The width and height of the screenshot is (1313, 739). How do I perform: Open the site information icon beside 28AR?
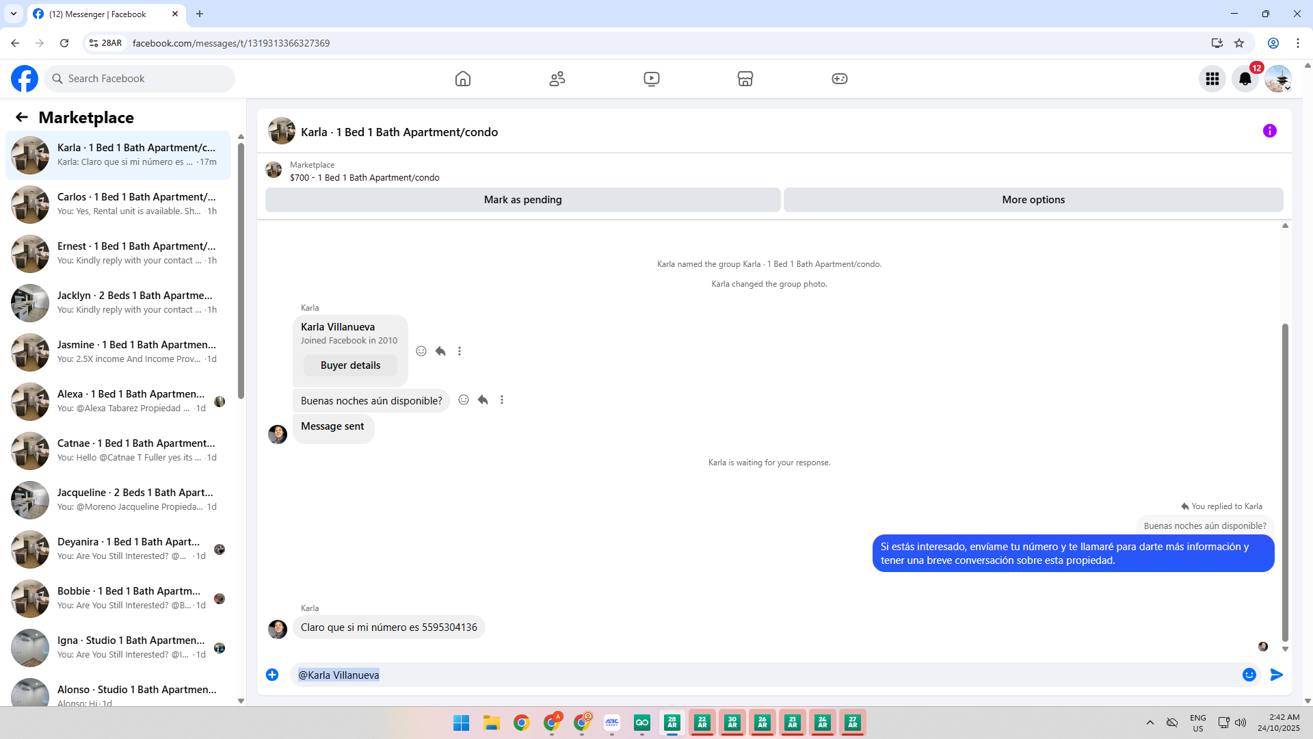point(94,43)
